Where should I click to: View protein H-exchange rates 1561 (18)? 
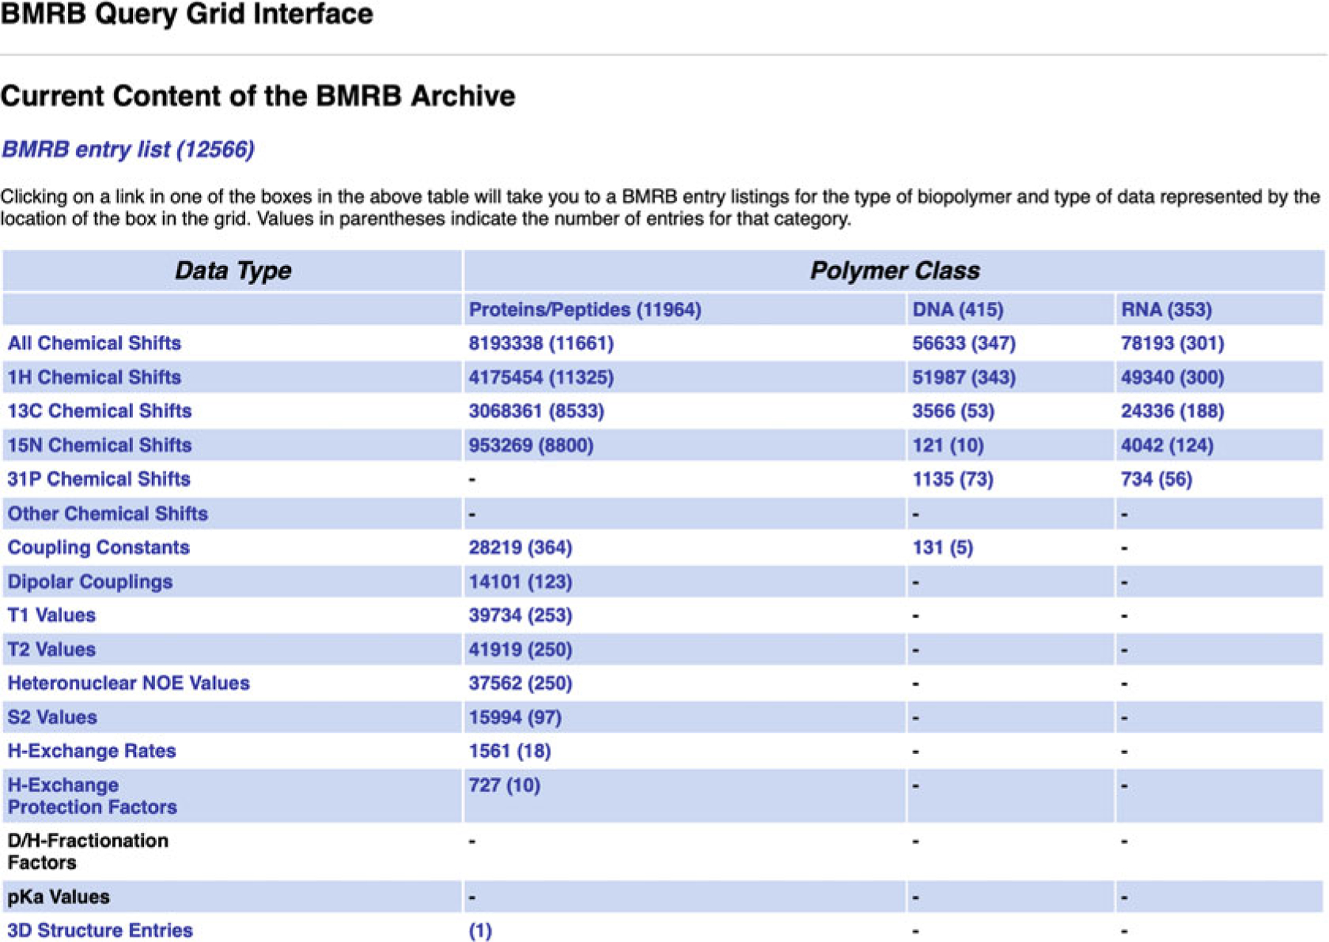click(x=510, y=752)
